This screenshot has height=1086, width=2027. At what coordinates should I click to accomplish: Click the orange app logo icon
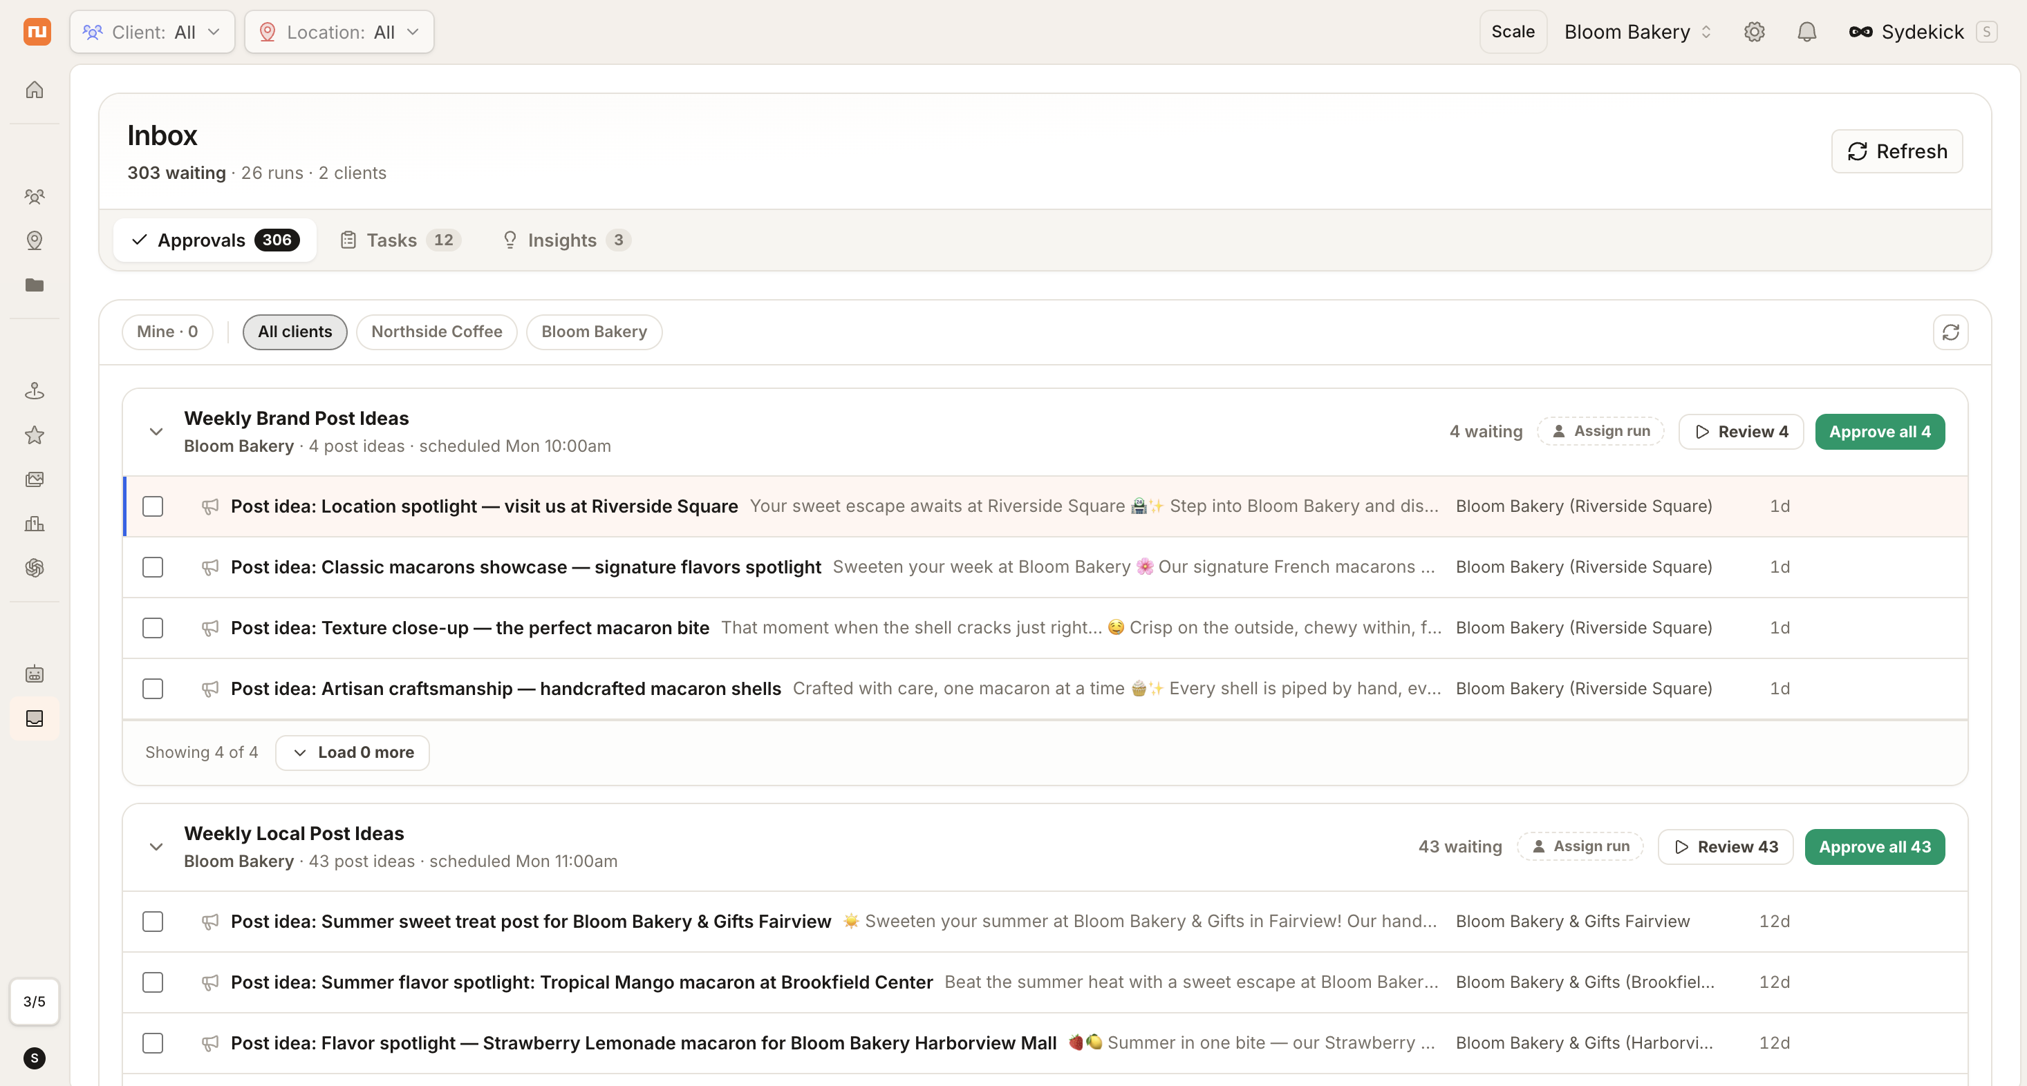pos(37,32)
